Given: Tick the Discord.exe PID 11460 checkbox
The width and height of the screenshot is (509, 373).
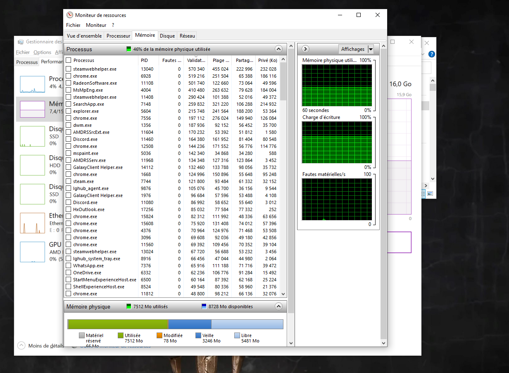Looking at the screenshot, I should (69, 139).
